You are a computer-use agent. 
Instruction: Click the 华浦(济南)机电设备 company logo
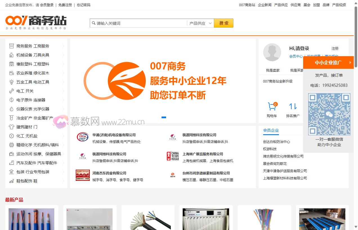82,137
